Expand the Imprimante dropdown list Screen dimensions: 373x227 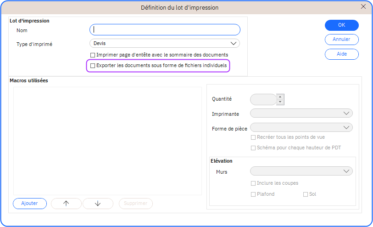tap(301, 113)
